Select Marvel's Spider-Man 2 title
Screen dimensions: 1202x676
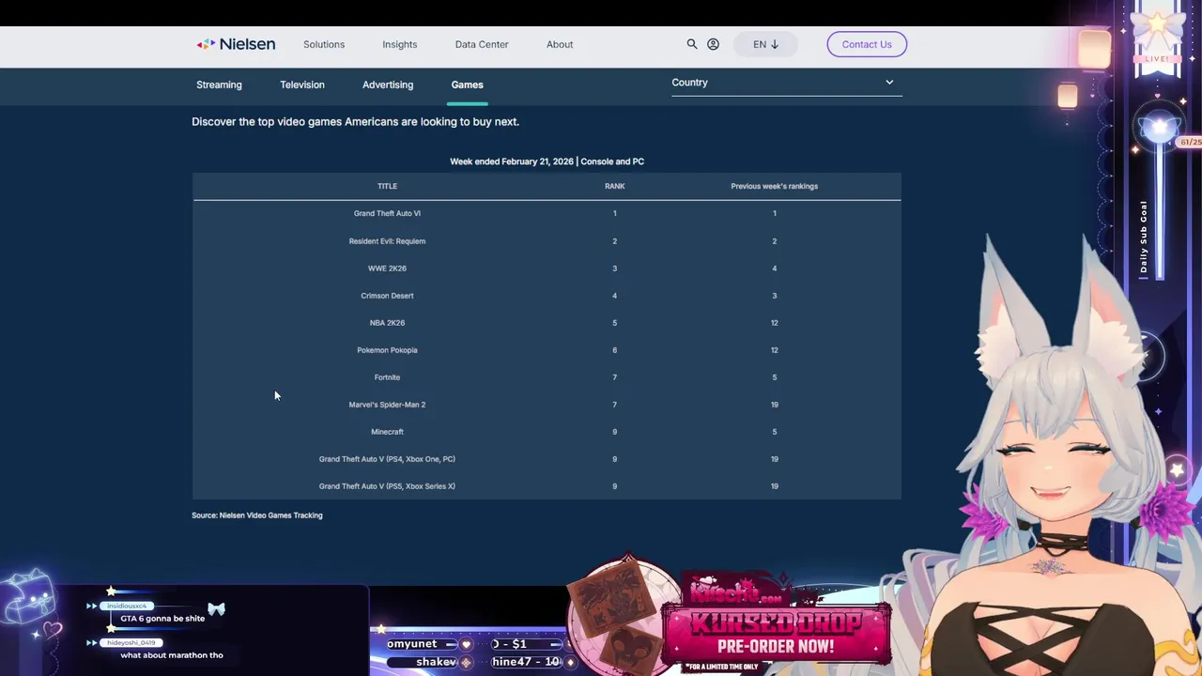pos(387,405)
